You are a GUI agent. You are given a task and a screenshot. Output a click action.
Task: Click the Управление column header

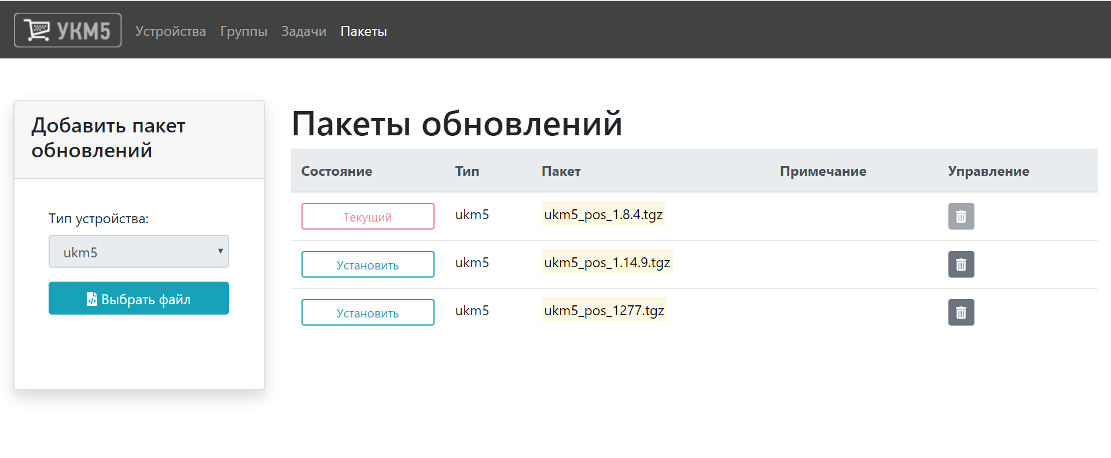point(988,171)
